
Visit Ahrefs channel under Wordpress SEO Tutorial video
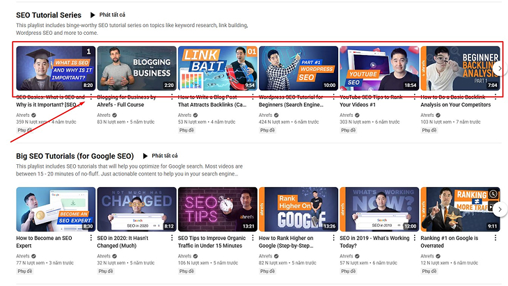265,115
